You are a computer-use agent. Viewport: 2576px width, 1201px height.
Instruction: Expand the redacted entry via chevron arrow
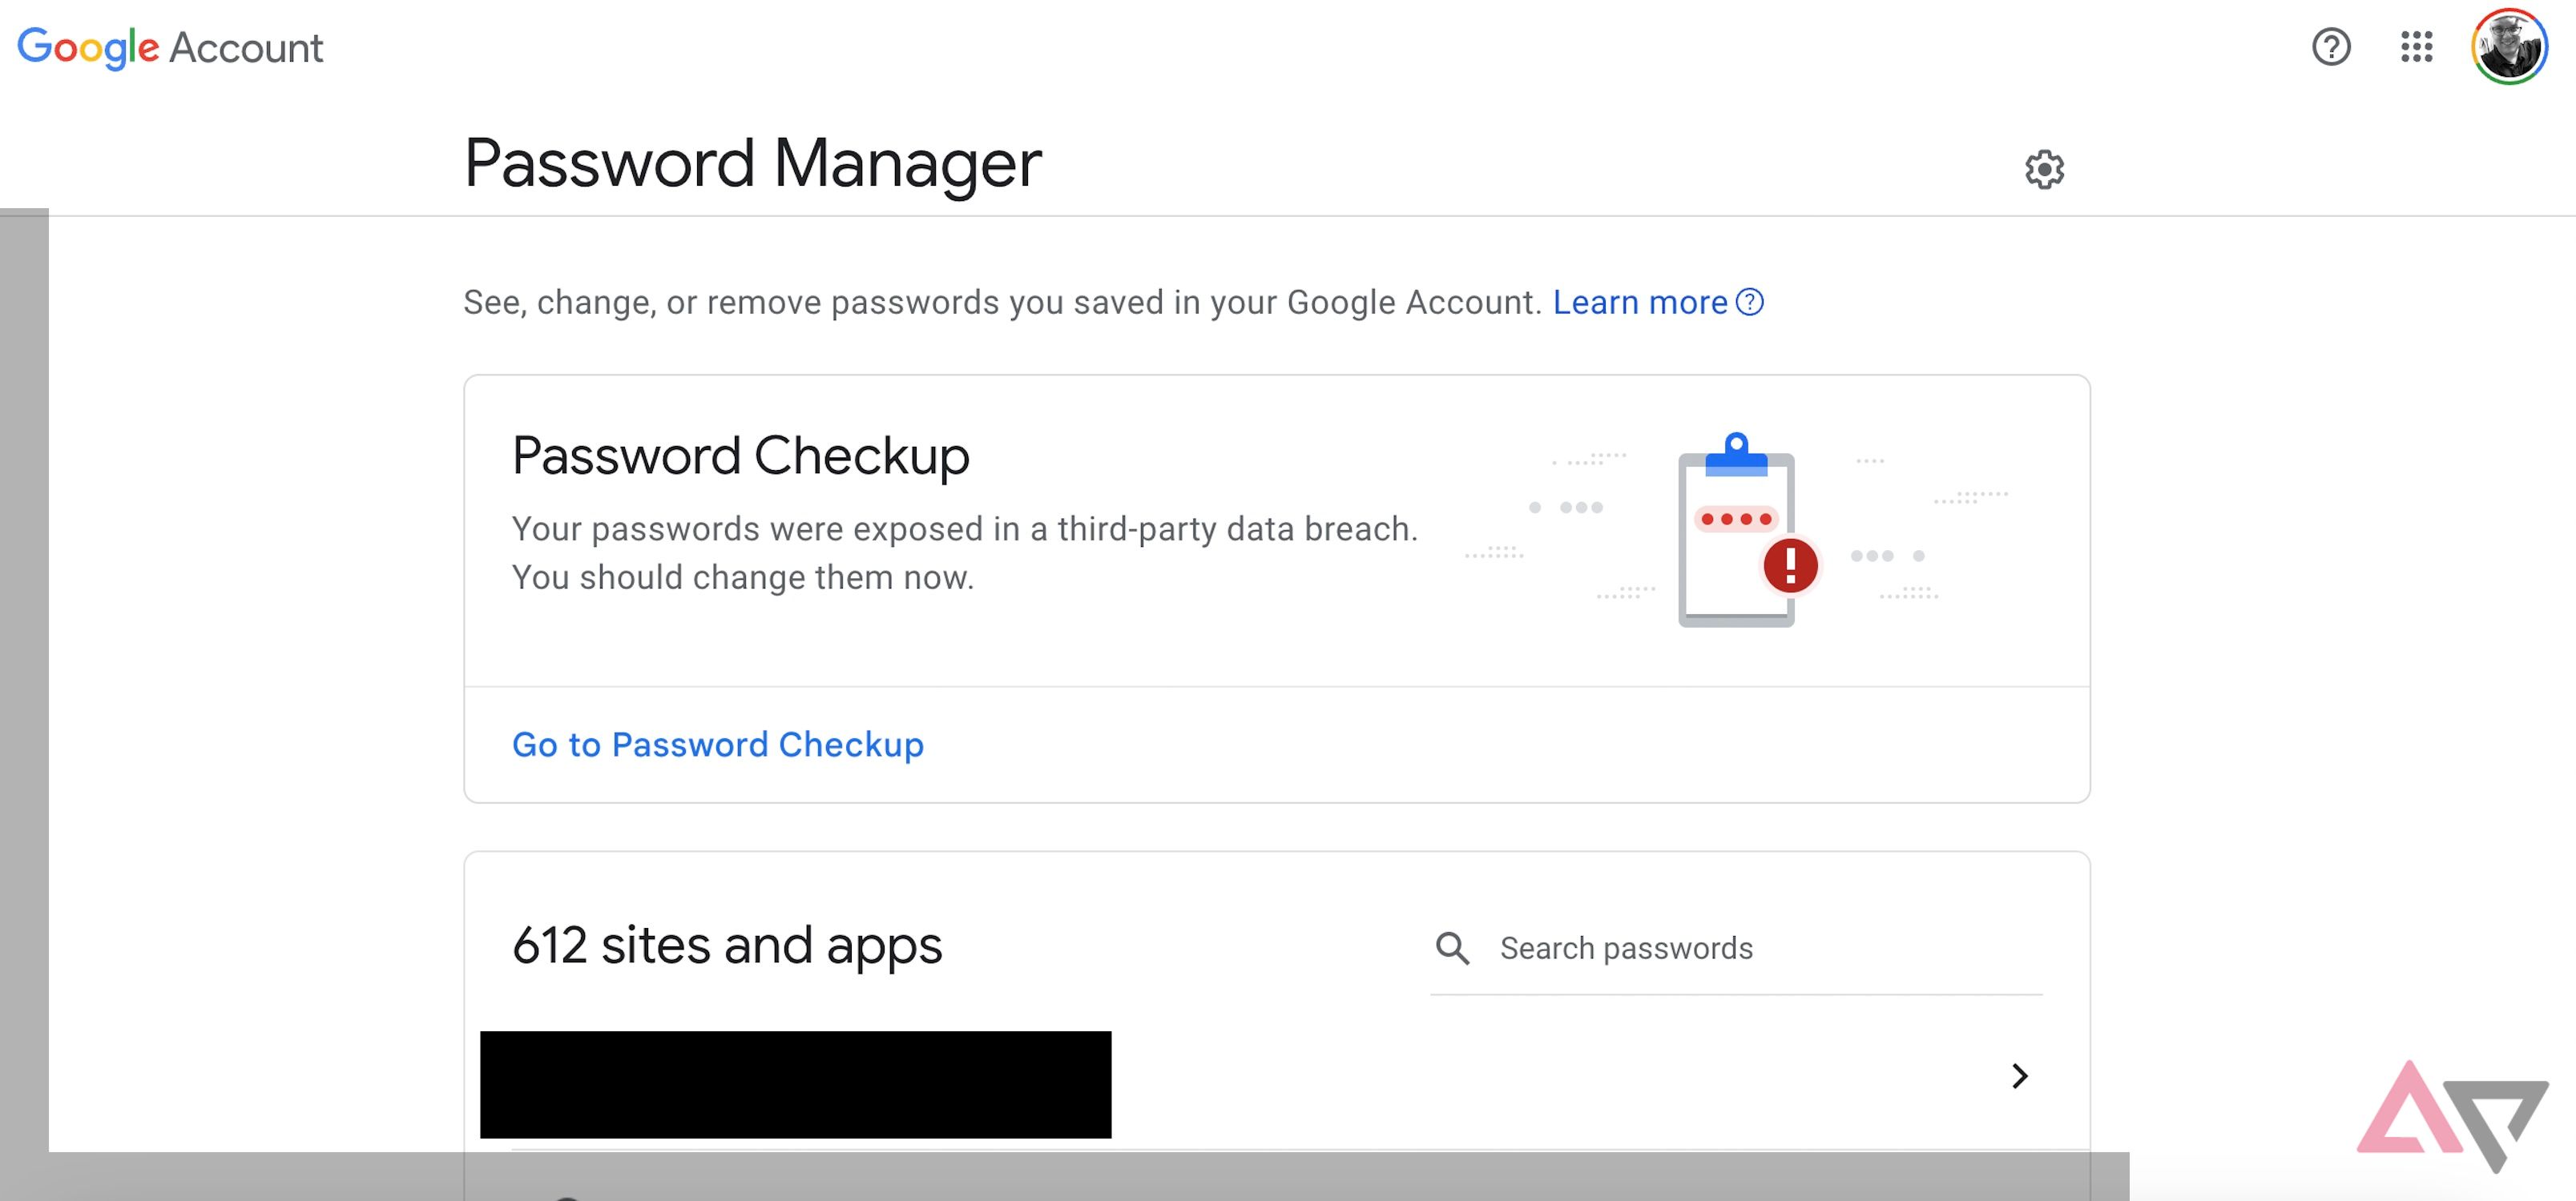[2019, 1076]
